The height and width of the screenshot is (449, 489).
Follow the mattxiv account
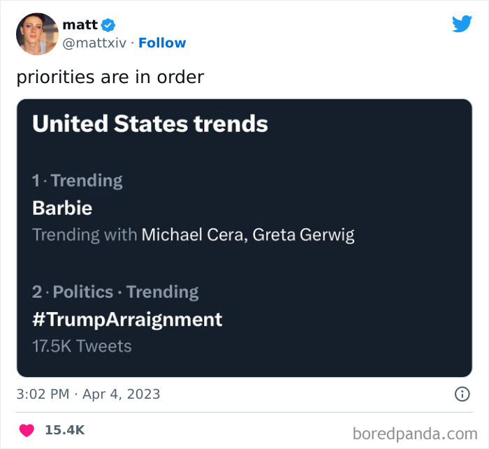162,43
